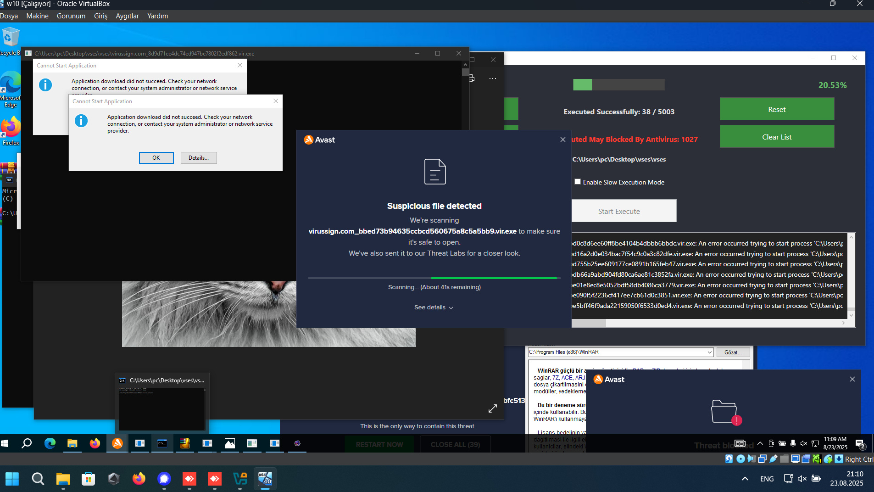Open VirtualBox recording indicator icon
Viewport: 874px width, 492px height.
[x=806, y=459]
